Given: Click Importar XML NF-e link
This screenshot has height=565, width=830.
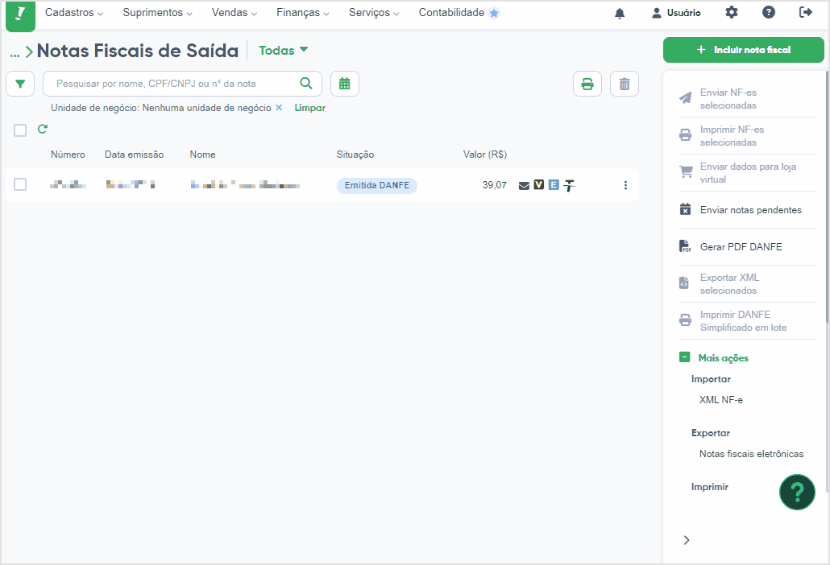Looking at the screenshot, I should pos(721,400).
